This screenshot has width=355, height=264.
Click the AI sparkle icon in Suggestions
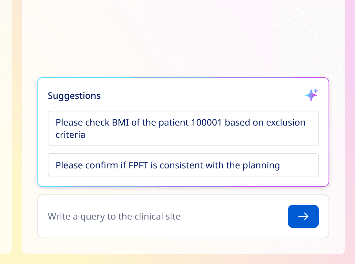(x=311, y=95)
